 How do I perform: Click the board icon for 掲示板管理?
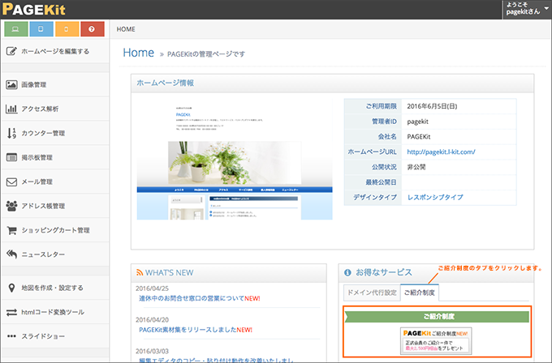click(11, 157)
